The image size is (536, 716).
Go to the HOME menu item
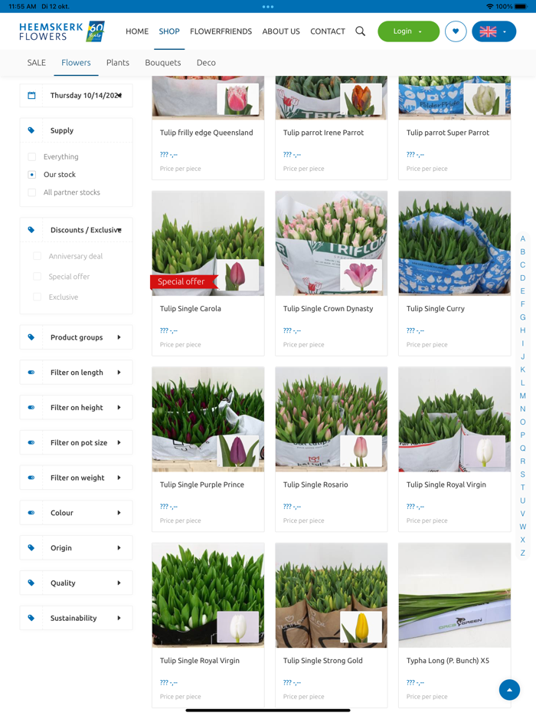pyautogui.click(x=137, y=31)
